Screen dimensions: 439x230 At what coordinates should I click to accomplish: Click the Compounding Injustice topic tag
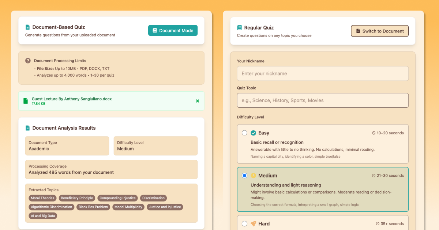point(117,198)
